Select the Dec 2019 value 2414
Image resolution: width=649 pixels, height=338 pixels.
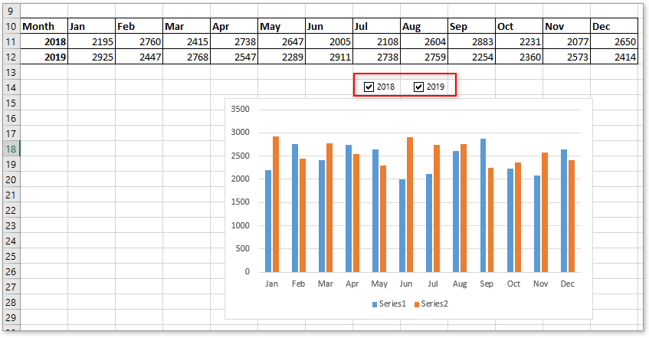tap(614, 57)
